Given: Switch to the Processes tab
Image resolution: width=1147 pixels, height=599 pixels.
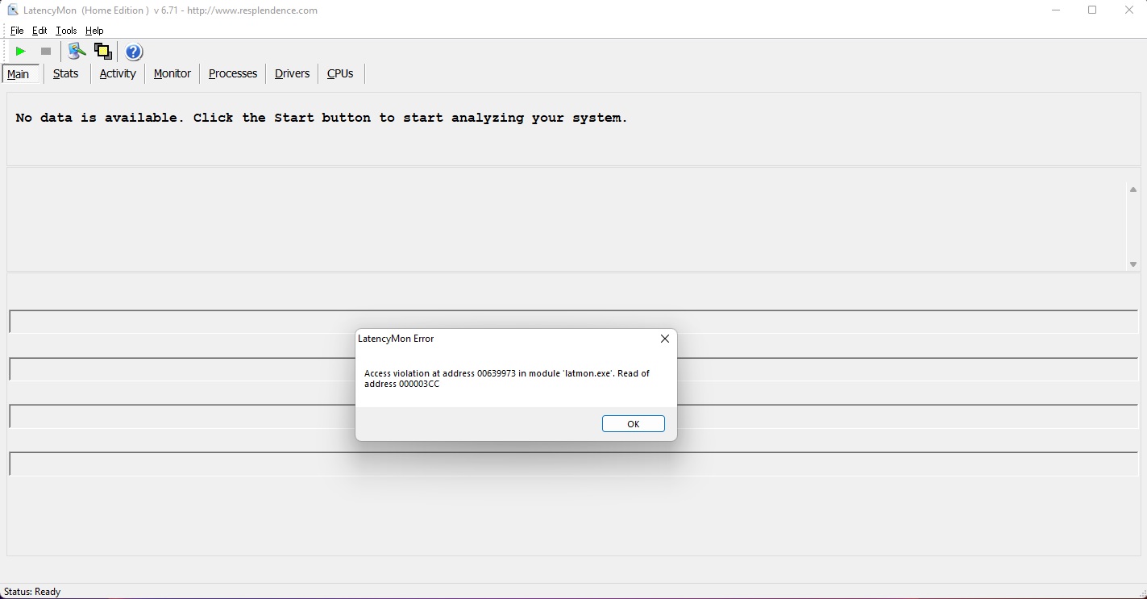Looking at the screenshot, I should pos(233,73).
